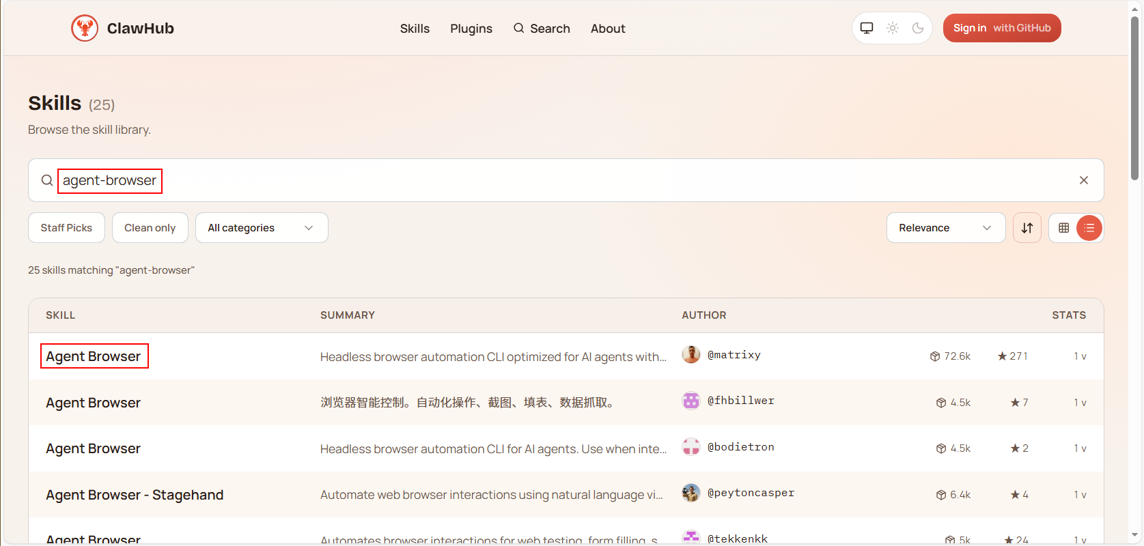Image resolution: width=1144 pixels, height=546 pixels.
Task: Enable the Clean only filter
Action: point(150,228)
